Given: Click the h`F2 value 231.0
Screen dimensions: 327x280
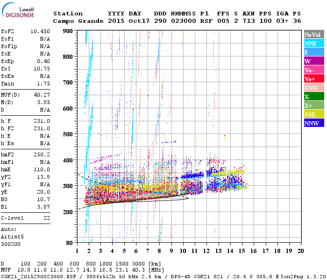Looking at the screenshot, I should (x=42, y=128).
